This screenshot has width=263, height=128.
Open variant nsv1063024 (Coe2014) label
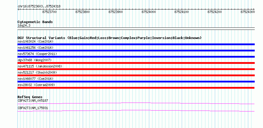[35, 41]
